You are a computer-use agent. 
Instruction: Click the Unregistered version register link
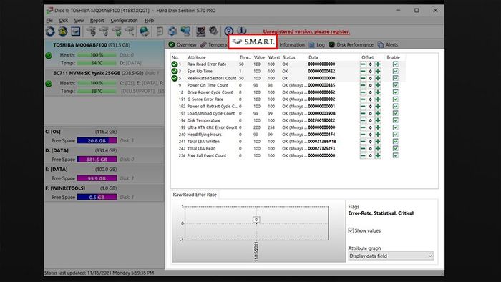click(x=306, y=31)
